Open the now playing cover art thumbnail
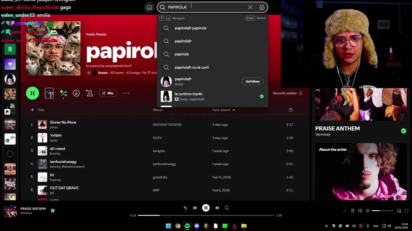This screenshot has height=231, width=412. [10, 211]
